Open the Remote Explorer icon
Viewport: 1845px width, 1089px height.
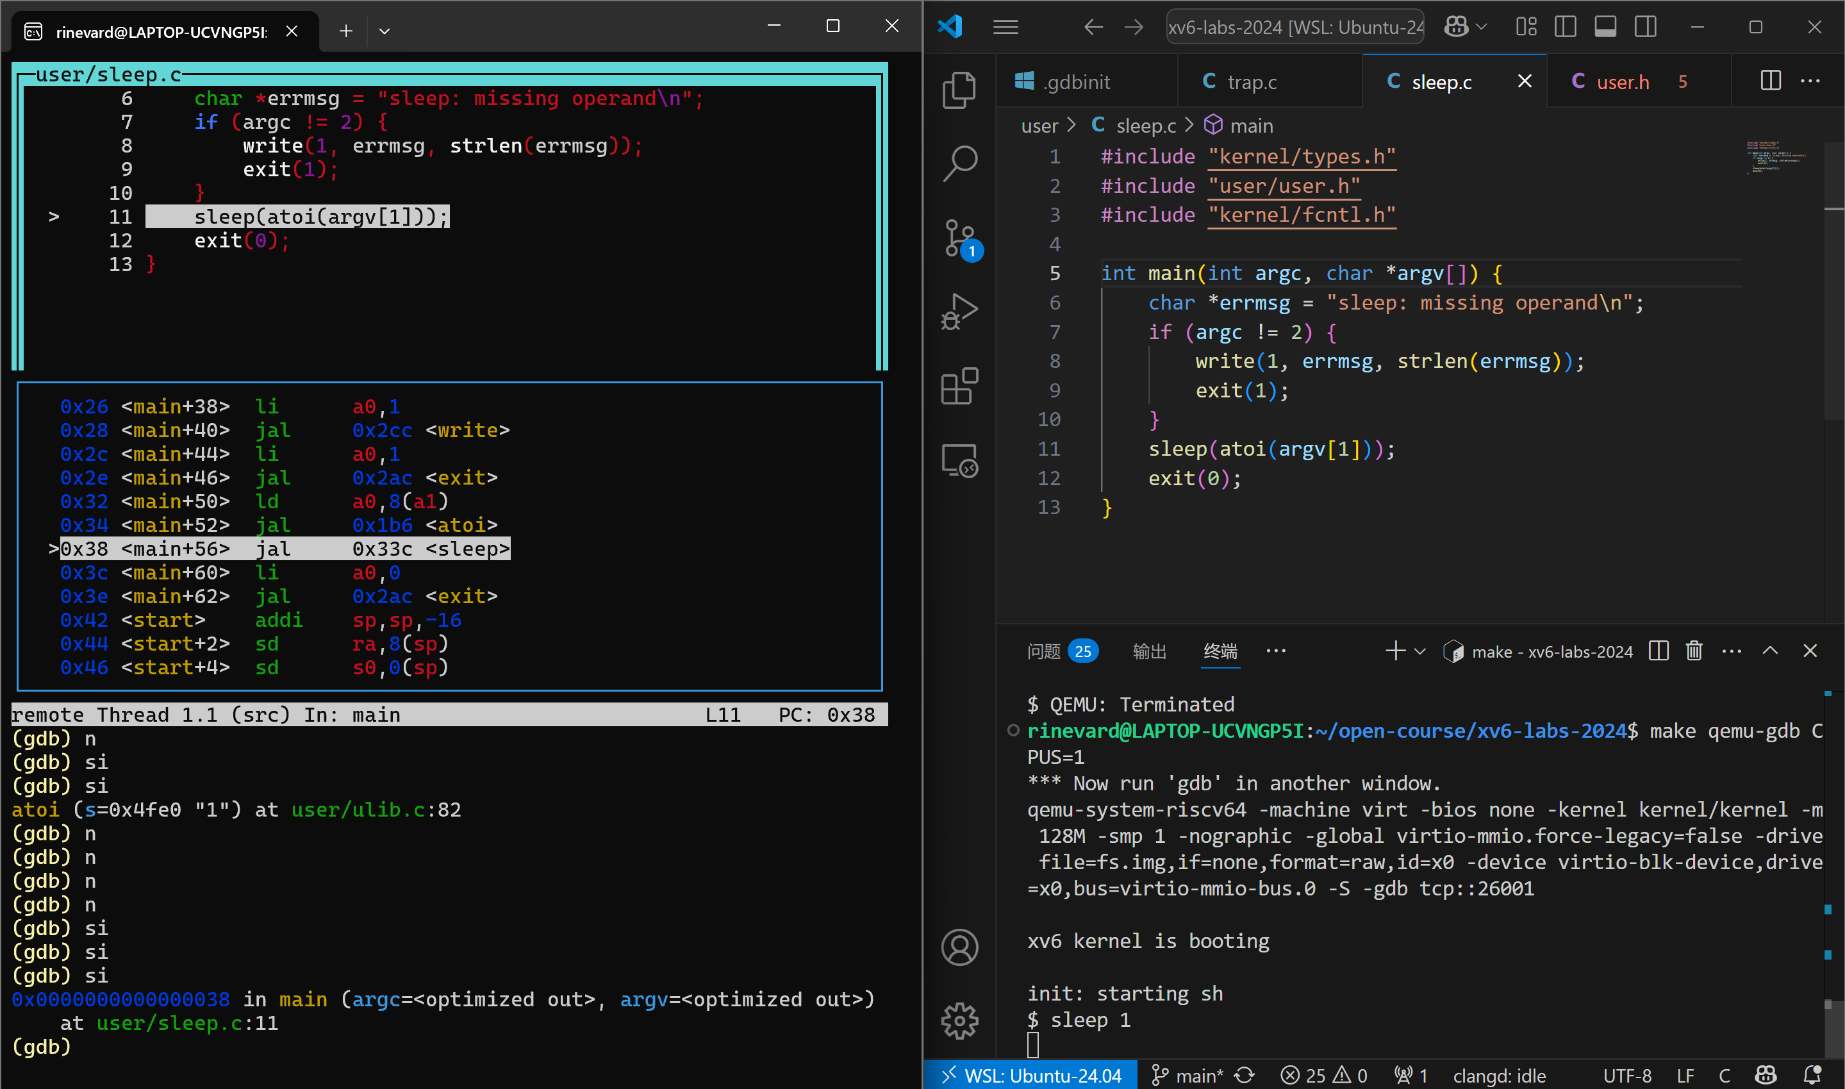pyautogui.click(x=959, y=461)
